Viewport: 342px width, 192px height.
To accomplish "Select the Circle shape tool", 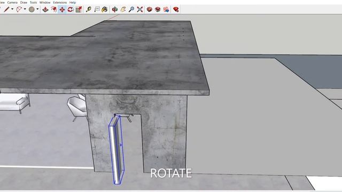I will click(32, 10).
